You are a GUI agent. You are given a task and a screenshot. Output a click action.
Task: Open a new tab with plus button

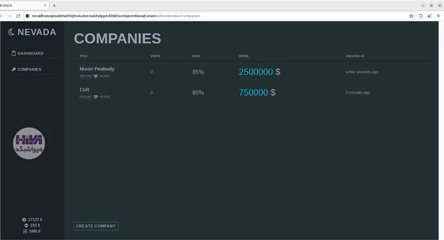pos(54,6)
